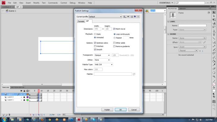Switch to the MOTION EDITOR tab
This screenshot has height=122, width=217.
pyautogui.click(x=18, y=87)
